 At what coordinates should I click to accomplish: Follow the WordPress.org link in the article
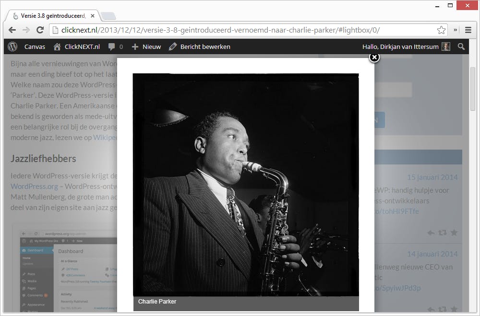point(34,187)
